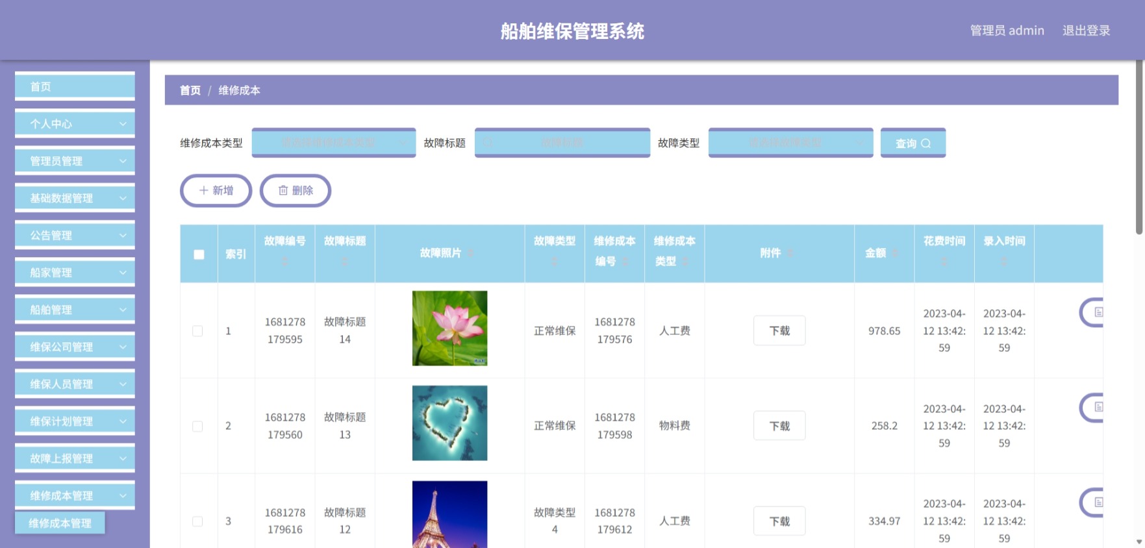Click 故障类型 4 cell in third row
The width and height of the screenshot is (1145, 548).
555,521
